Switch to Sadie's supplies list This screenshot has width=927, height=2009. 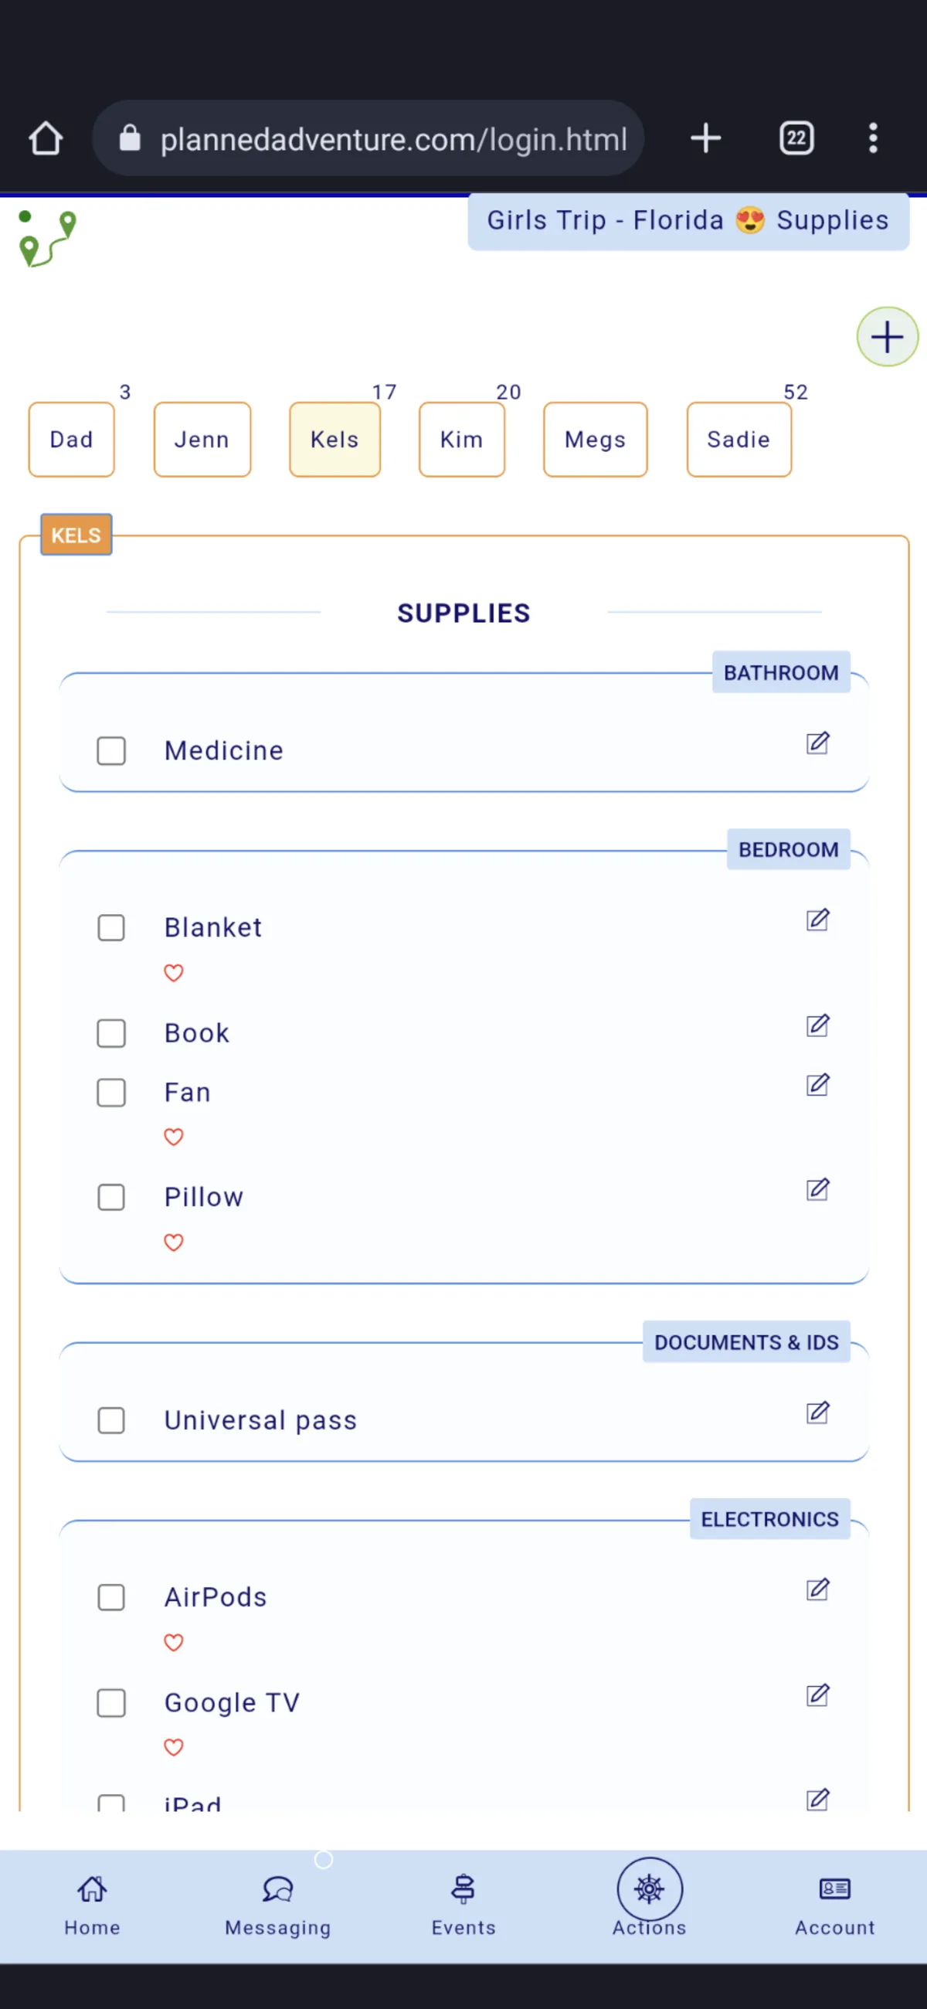739,439
